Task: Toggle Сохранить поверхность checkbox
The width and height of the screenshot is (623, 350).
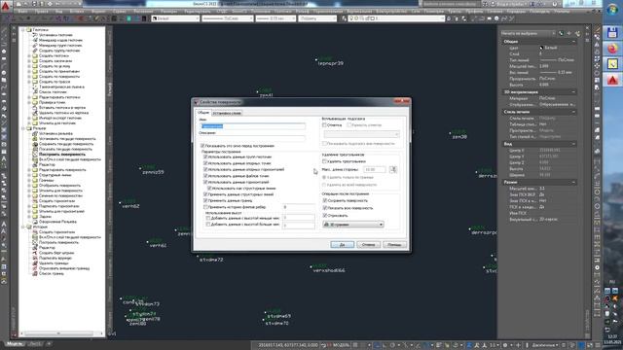Action: [324, 200]
